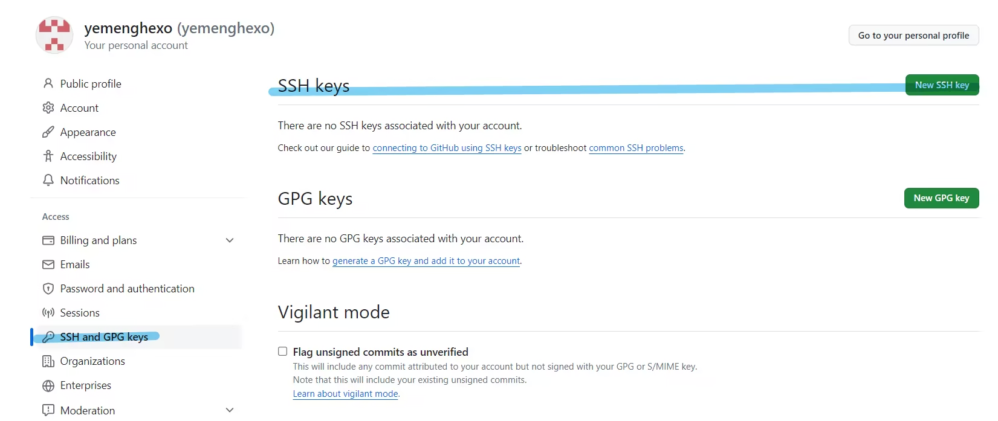998x421 pixels.
Task: Click the Public profile person icon
Action: coord(48,83)
